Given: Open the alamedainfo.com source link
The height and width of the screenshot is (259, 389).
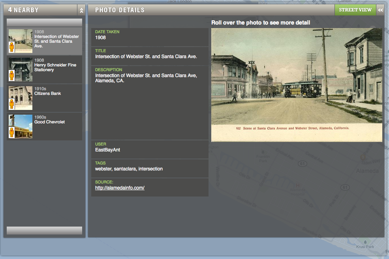Looking at the screenshot, I should [x=120, y=188].
